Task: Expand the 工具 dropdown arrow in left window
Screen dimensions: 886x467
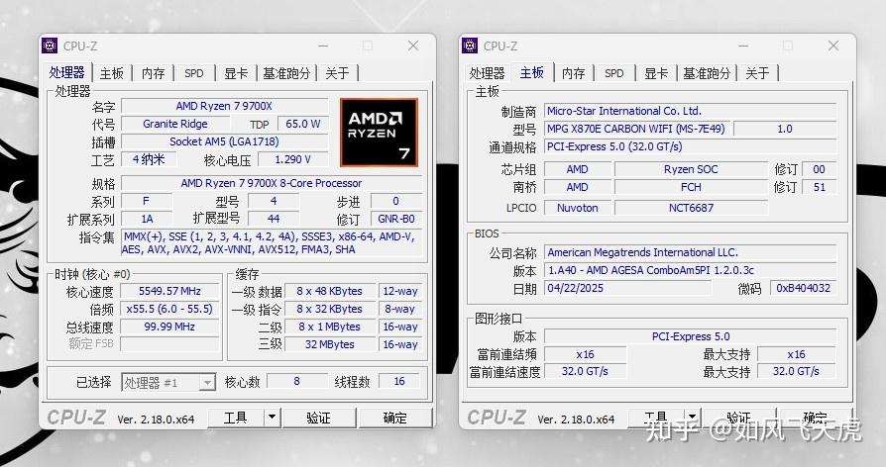Action: click(273, 418)
